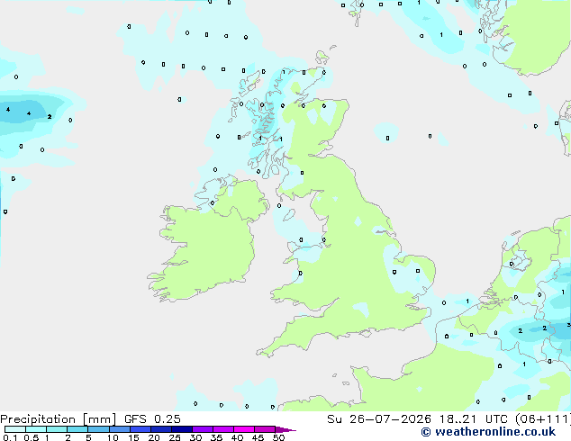Click the '40' legend scale label
The width and height of the screenshot is (571, 441).
[x=237, y=437]
